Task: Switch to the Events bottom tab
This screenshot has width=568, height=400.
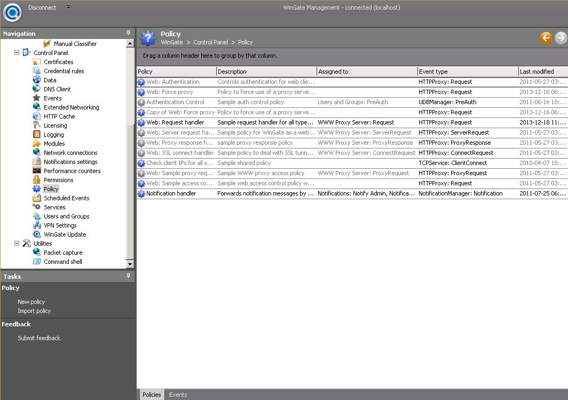Action: click(x=178, y=395)
